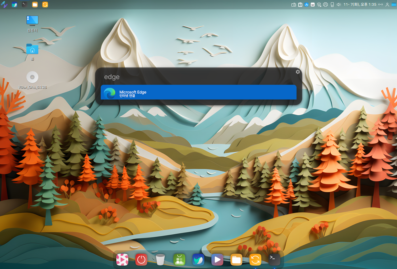Click the edge search input field
This screenshot has height=269, width=397.
tap(196, 77)
